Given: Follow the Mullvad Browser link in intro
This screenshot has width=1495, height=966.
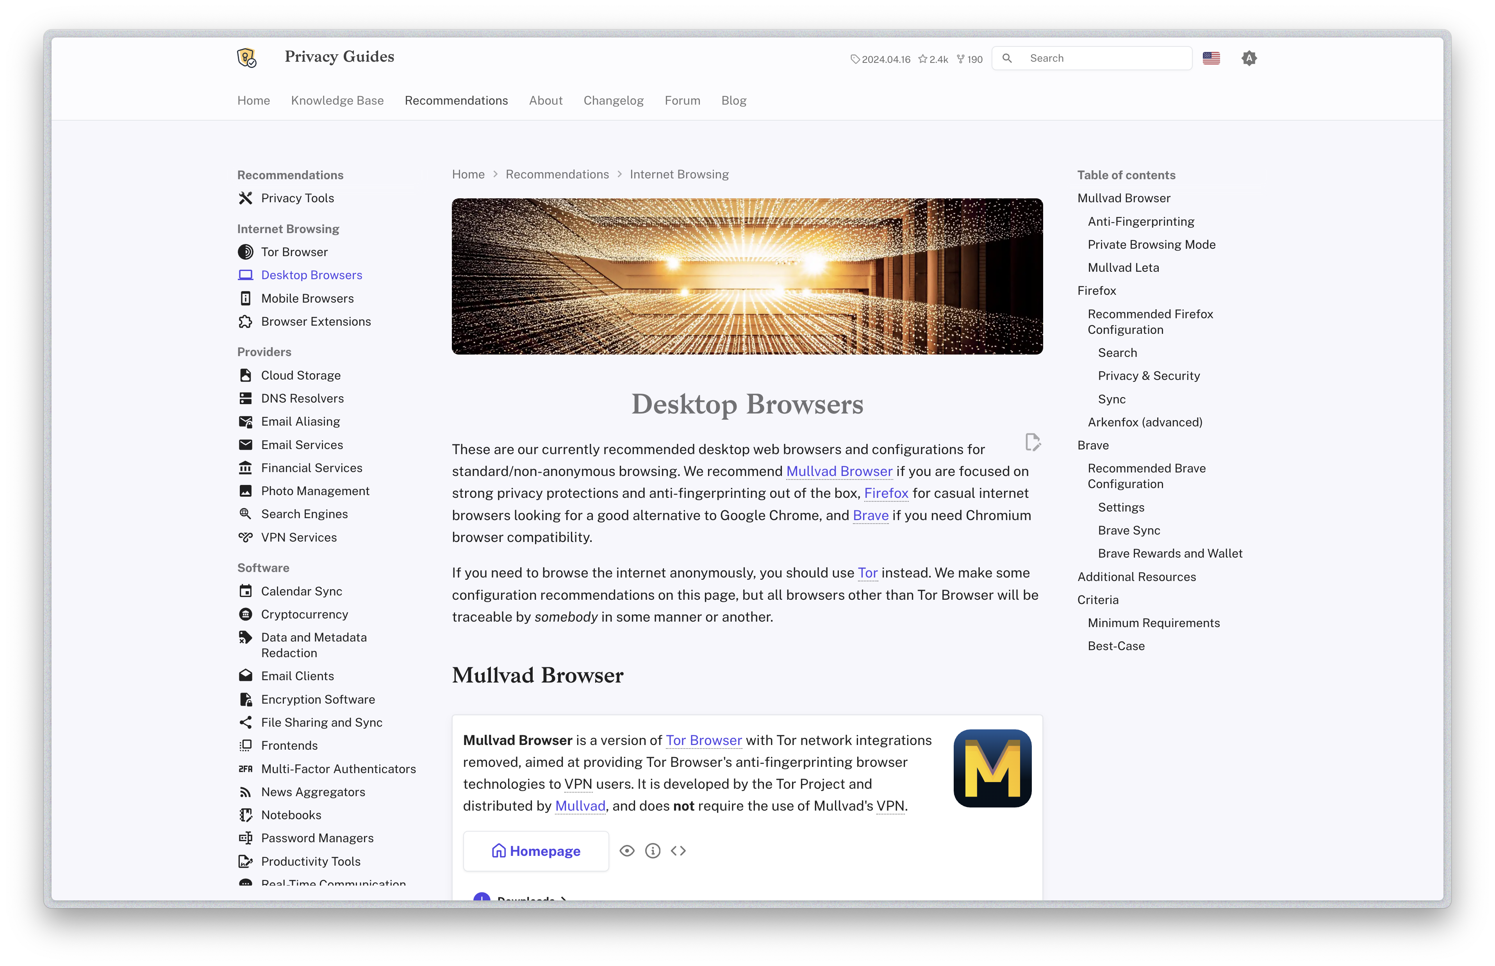Looking at the screenshot, I should [839, 472].
